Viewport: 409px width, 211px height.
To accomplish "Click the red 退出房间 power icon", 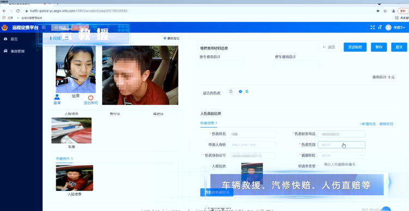I will 91,97.
